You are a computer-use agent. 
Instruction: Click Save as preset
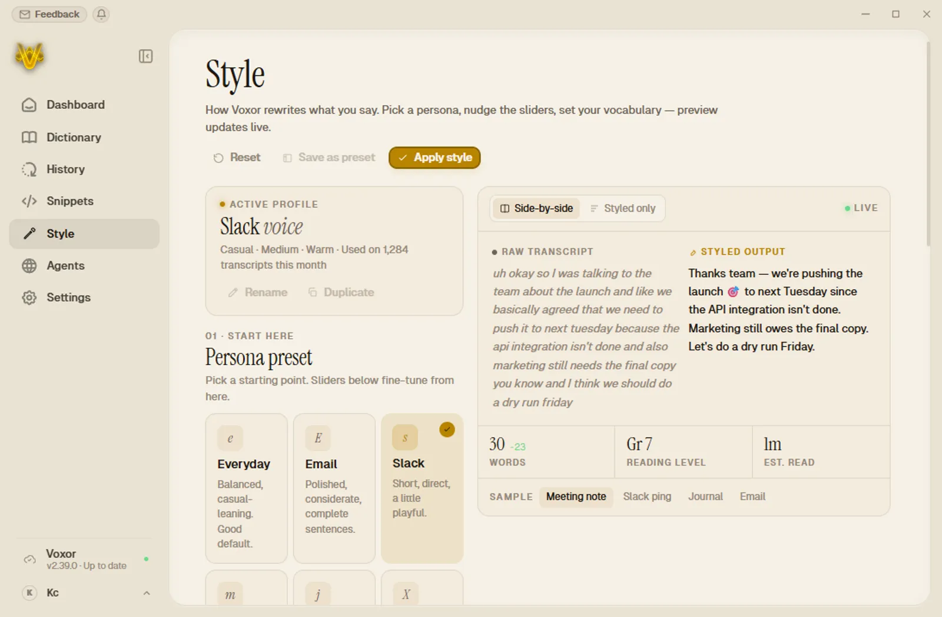click(x=329, y=158)
